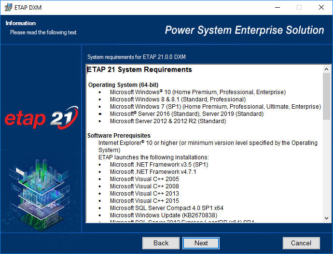Click "Please read the following text" subtitle
This screenshot has height=254, width=333.
pyautogui.click(x=43, y=32)
